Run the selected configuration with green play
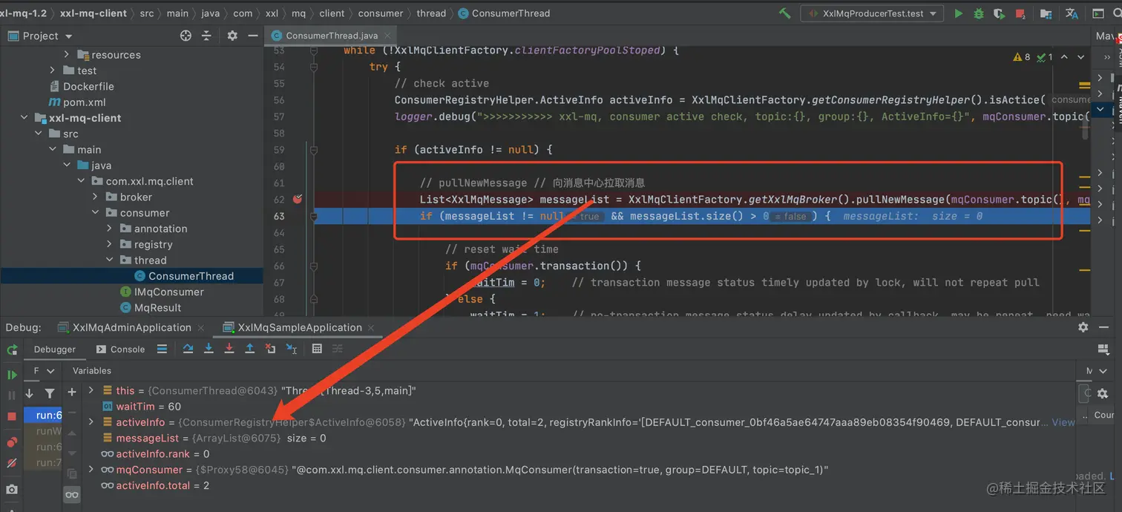 click(959, 13)
